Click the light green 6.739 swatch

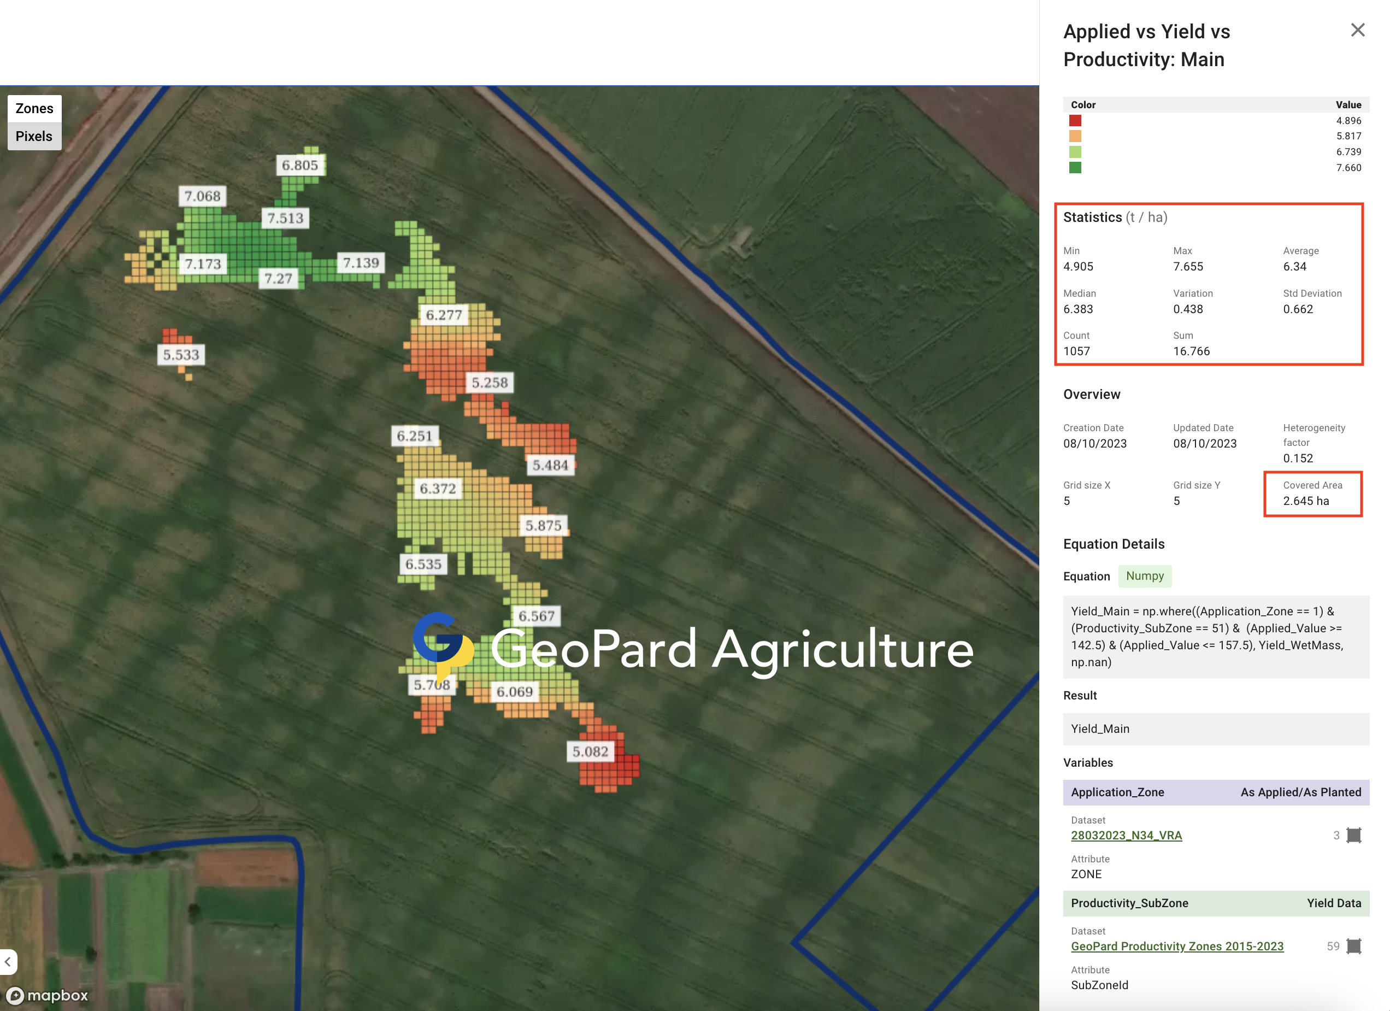[x=1075, y=152]
